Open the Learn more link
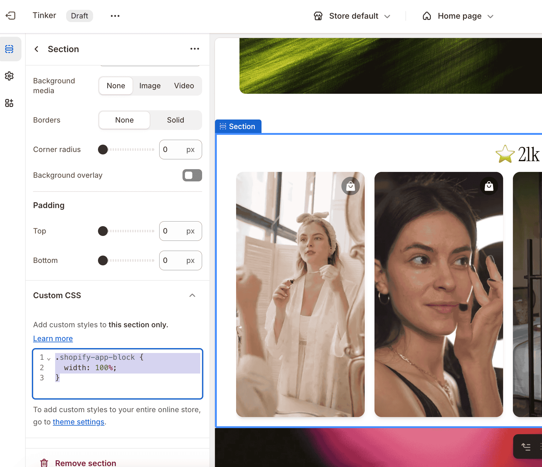This screenshot has height=467, width=542. point(53,338)
